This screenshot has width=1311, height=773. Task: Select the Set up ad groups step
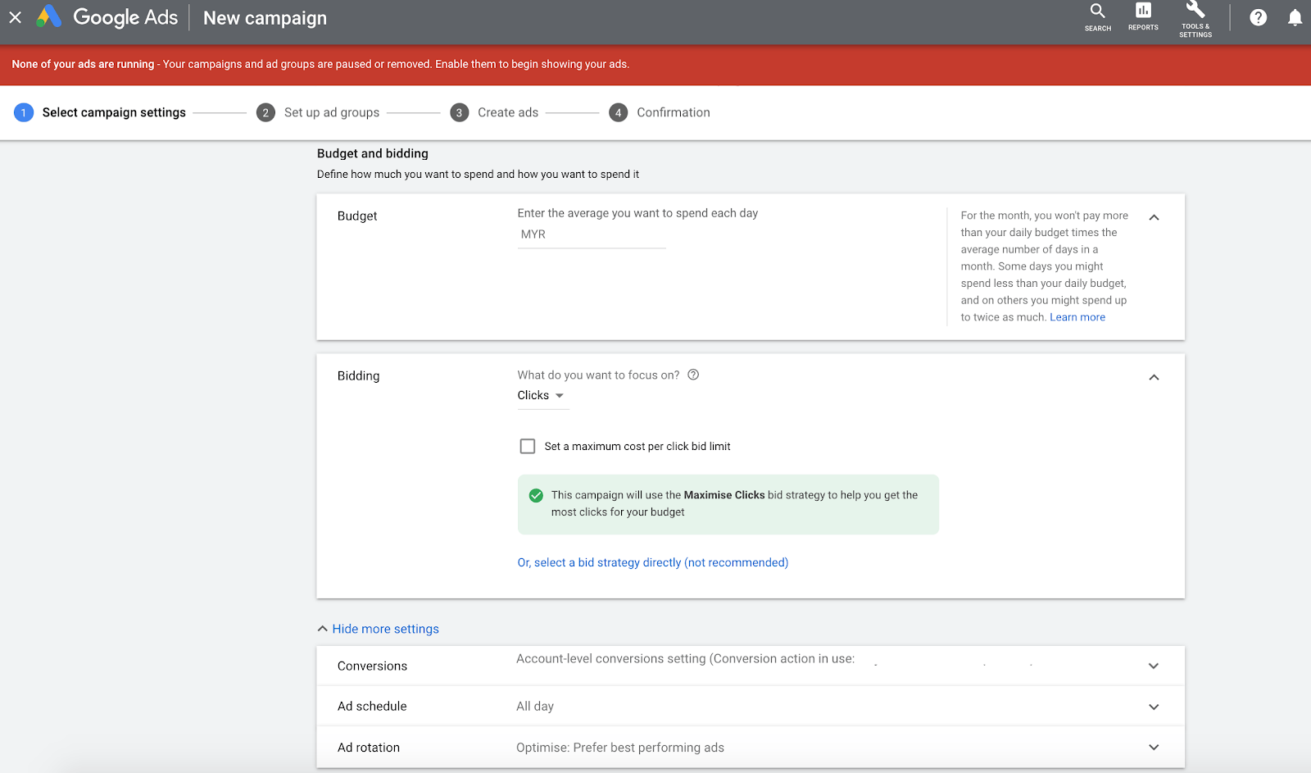[331, 112]
